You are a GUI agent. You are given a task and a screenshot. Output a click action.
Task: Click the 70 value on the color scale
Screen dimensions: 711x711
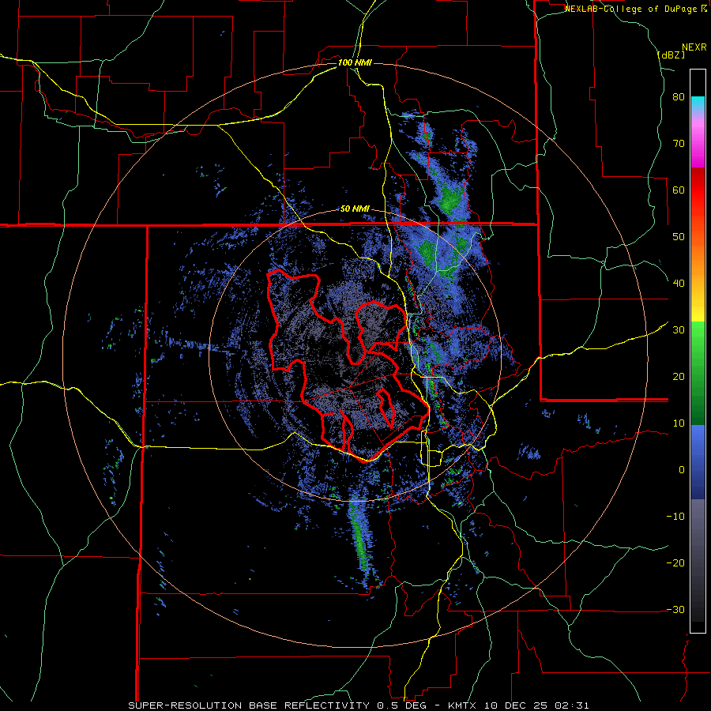tap(679, 143)
